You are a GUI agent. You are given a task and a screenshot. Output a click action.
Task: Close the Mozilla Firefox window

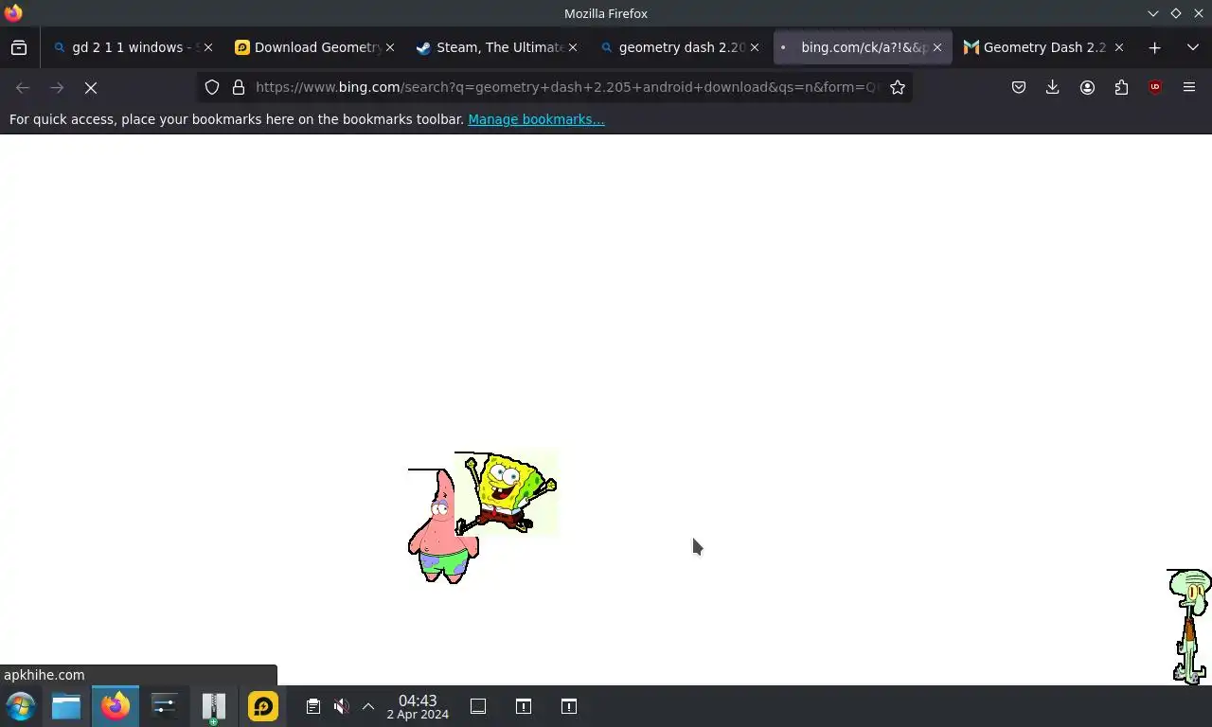[x=1198, y=13]
